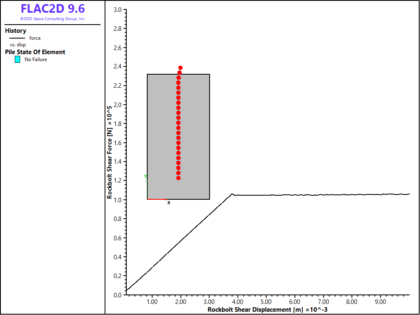Click the cyan No Failure legend swatch

[x=17, y=59]
